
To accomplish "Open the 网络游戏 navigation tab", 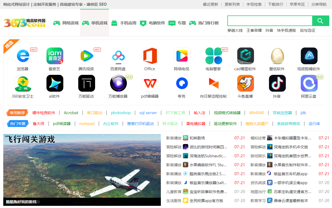I will (x=66, y=23).
